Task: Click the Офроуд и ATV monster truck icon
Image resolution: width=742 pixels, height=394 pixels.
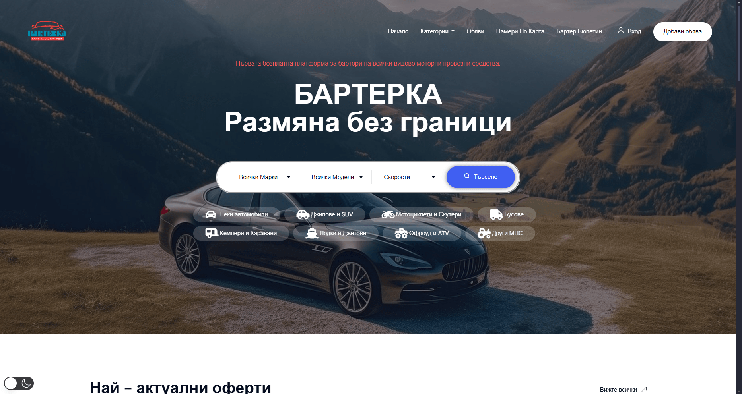Action: click(401, 233)
